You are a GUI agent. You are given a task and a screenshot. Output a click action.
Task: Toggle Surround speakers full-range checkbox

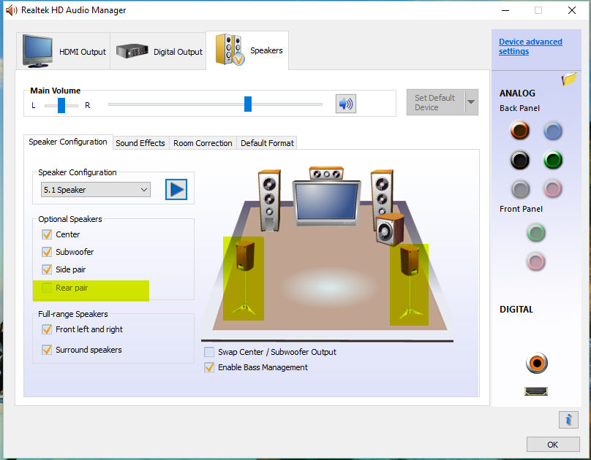(x=47, y=350)
